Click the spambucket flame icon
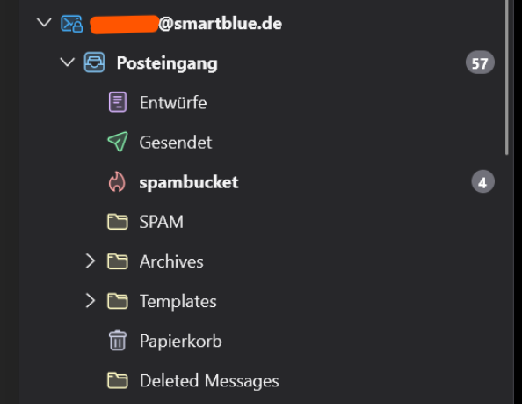The width and height of the screenshot is (522, 404). pos(117,181)
